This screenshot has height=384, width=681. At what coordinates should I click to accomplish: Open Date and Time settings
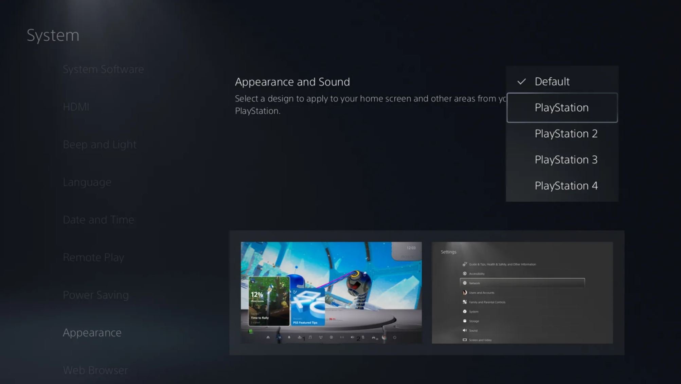[98, 219]
